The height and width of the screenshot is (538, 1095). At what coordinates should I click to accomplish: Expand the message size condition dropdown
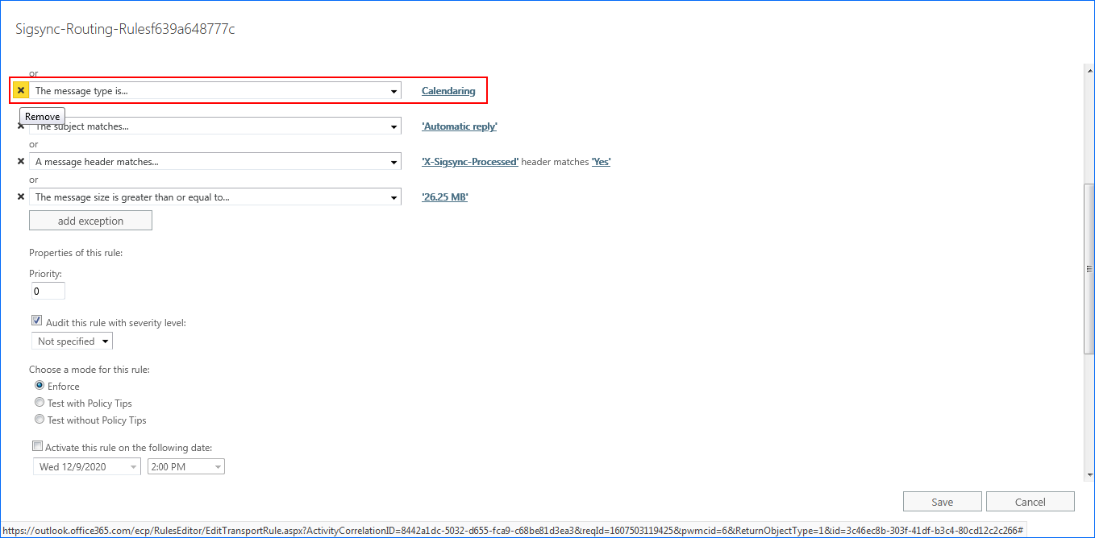[393, 197]
